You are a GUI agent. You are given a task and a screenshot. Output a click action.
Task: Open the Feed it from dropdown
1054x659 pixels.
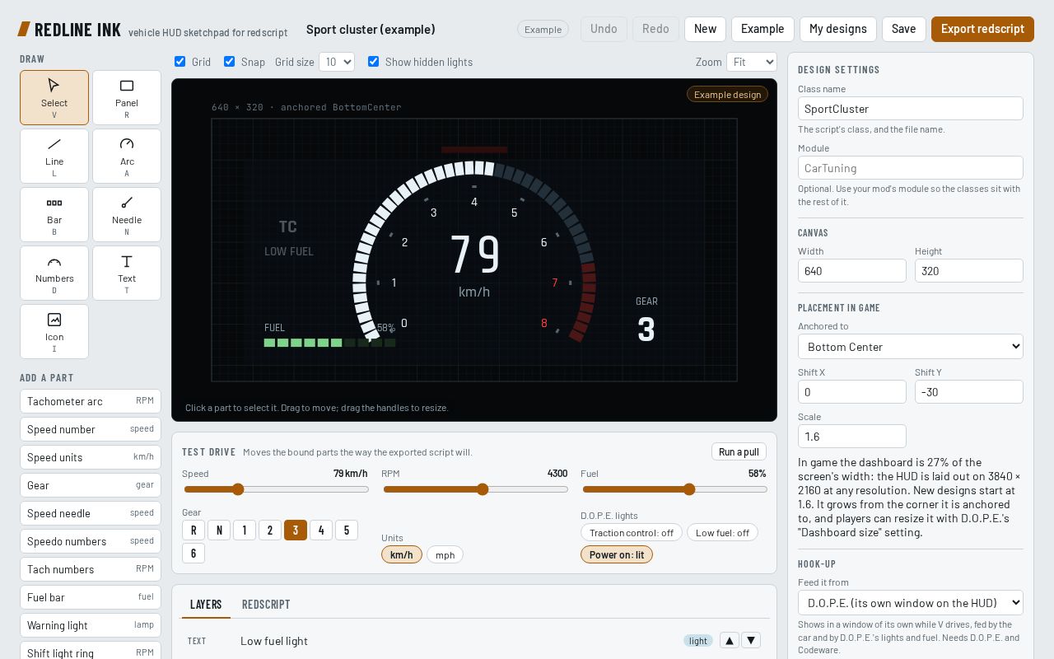911,602
